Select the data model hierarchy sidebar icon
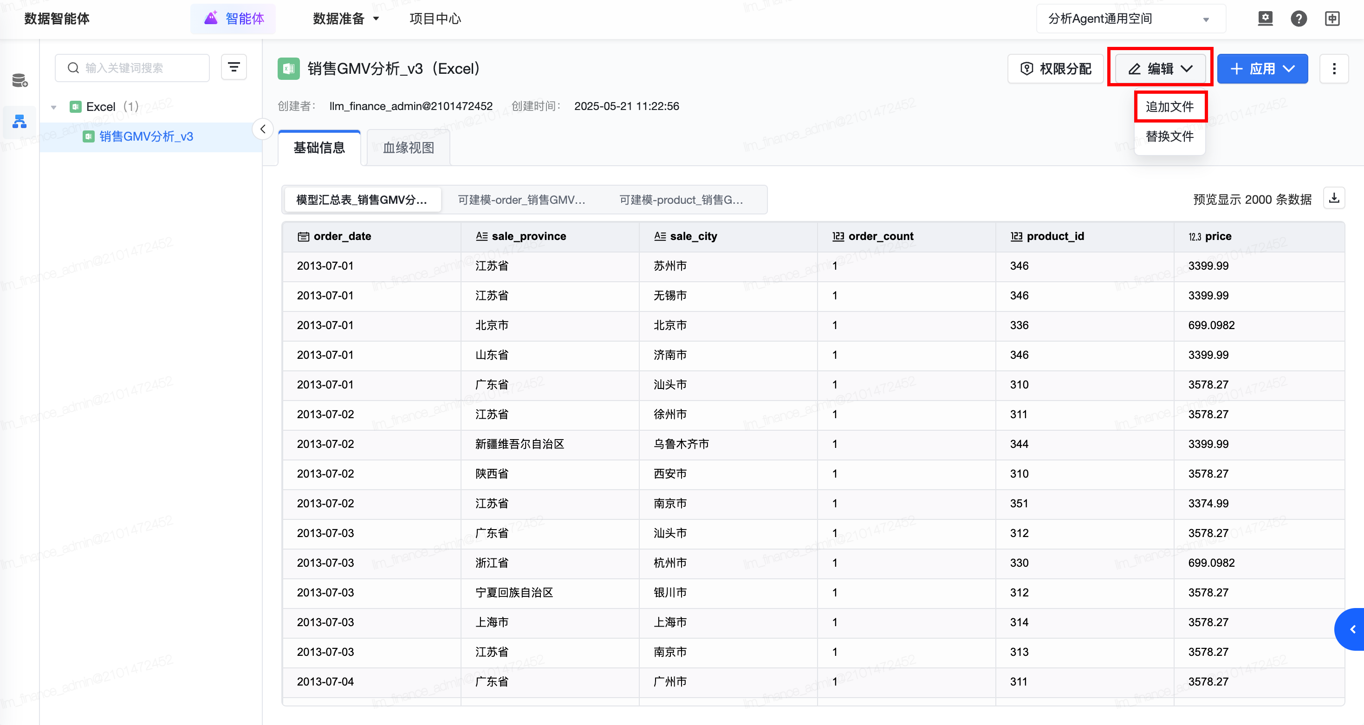 [x=19, y=122]
